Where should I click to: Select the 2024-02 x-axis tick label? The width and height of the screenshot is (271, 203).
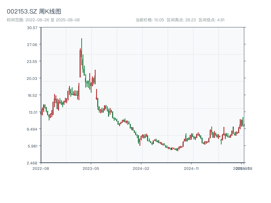(142, 168)
